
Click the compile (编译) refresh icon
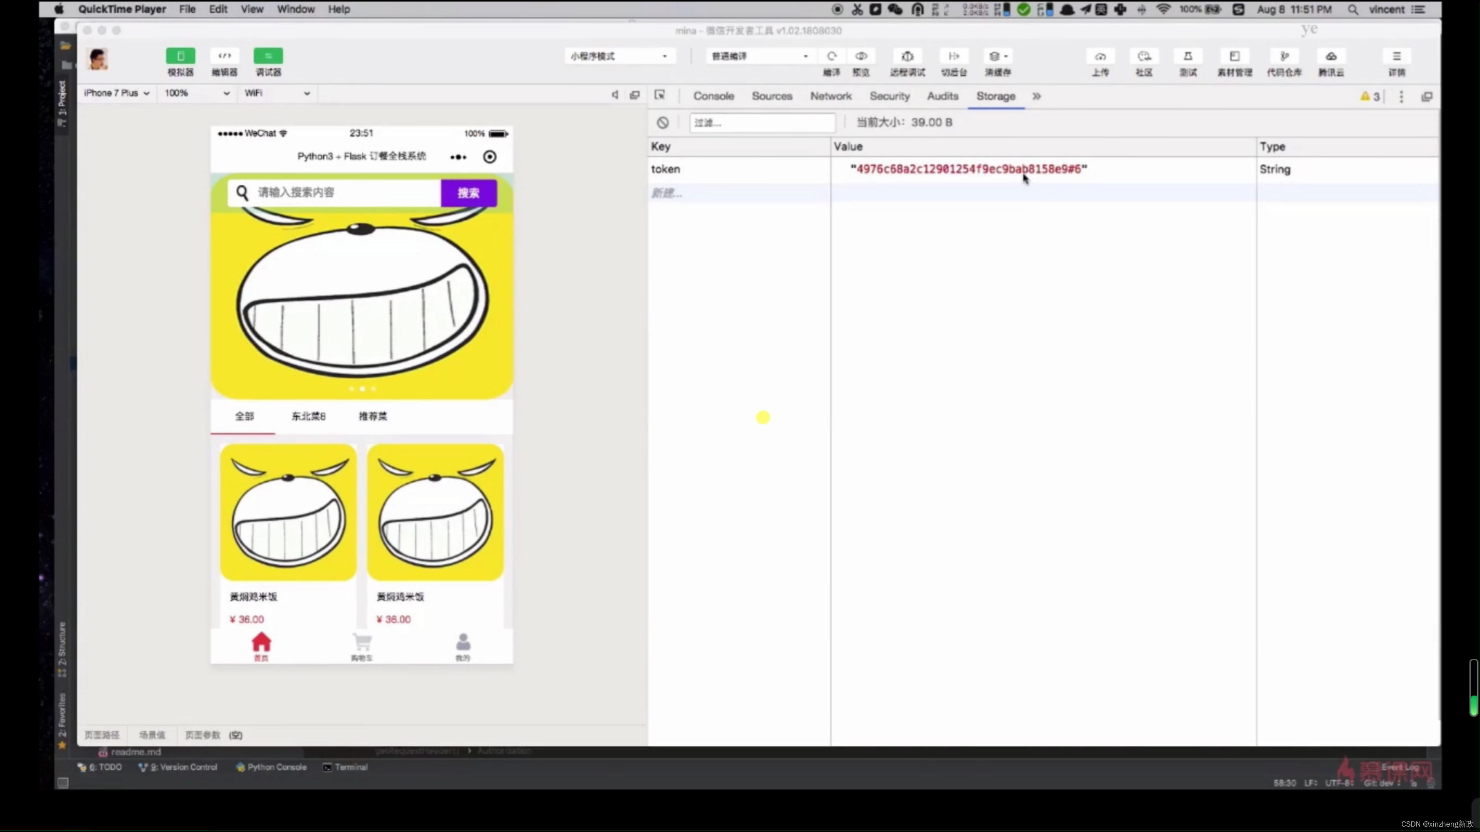831,56
